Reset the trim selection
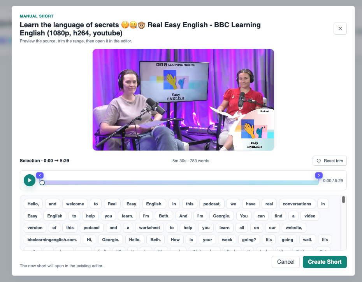This screenshot has width=362, height=282. pos(330,161)
